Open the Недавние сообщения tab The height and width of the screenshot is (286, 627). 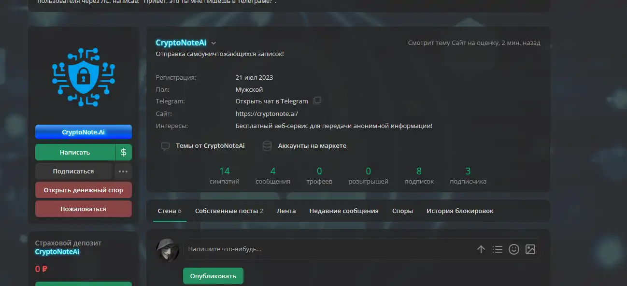(x=344, y=211)
